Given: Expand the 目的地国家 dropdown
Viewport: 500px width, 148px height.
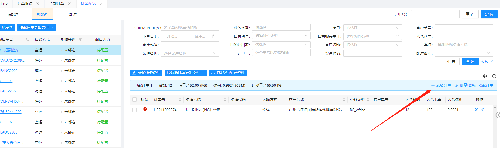Looking at the screenshot, I should [x=281, y=45].
